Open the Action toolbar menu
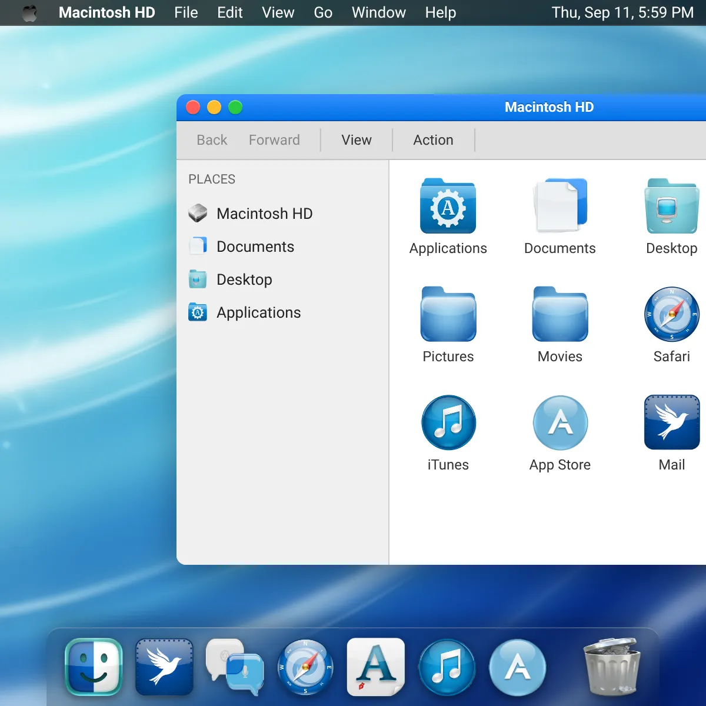This screenshot has height=706, width=706. [x=433, y=140]
